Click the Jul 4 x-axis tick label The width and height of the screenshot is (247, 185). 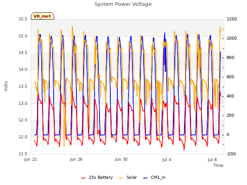click(x=167, y=160)
